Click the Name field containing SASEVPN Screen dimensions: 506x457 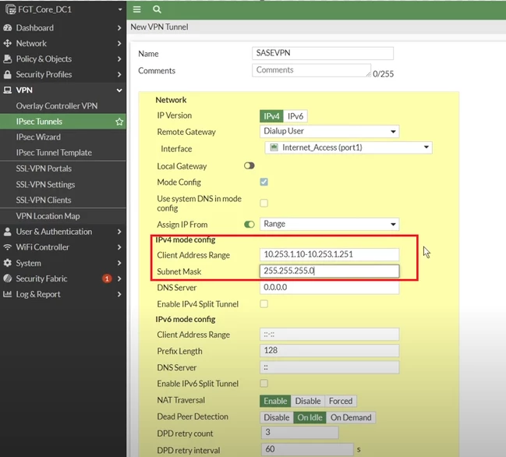tap(323, 53)
